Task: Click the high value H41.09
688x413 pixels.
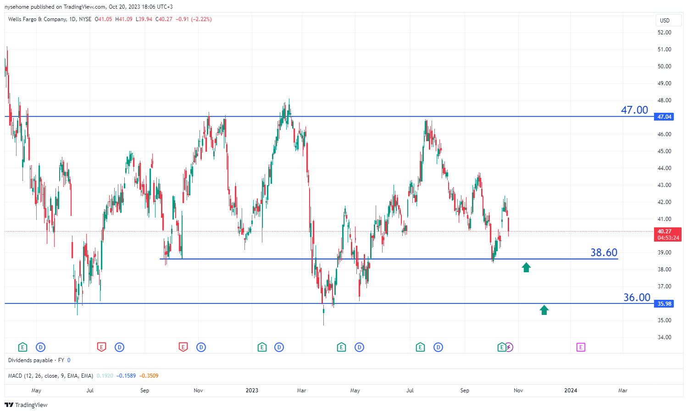Action: coord(124,19)
